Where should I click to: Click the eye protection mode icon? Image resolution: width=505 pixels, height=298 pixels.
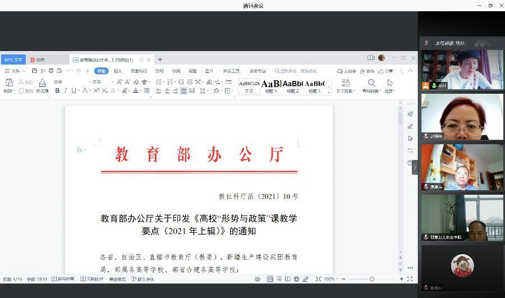tap(258, 279)
